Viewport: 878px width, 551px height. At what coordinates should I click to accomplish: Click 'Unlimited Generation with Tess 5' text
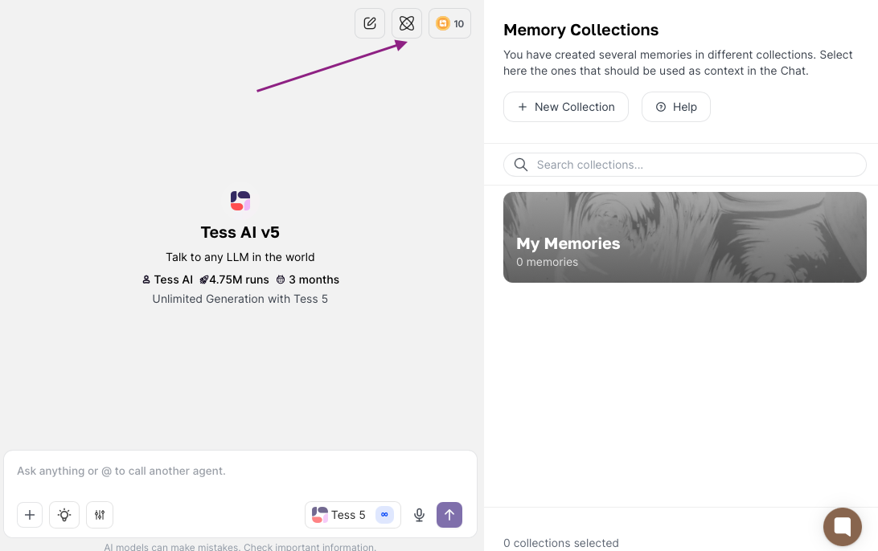(x=240, y=299)
